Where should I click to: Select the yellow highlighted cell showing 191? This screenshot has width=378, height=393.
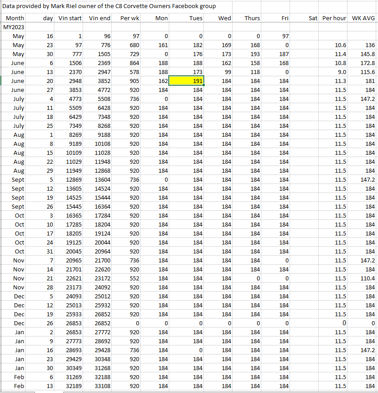186,81
